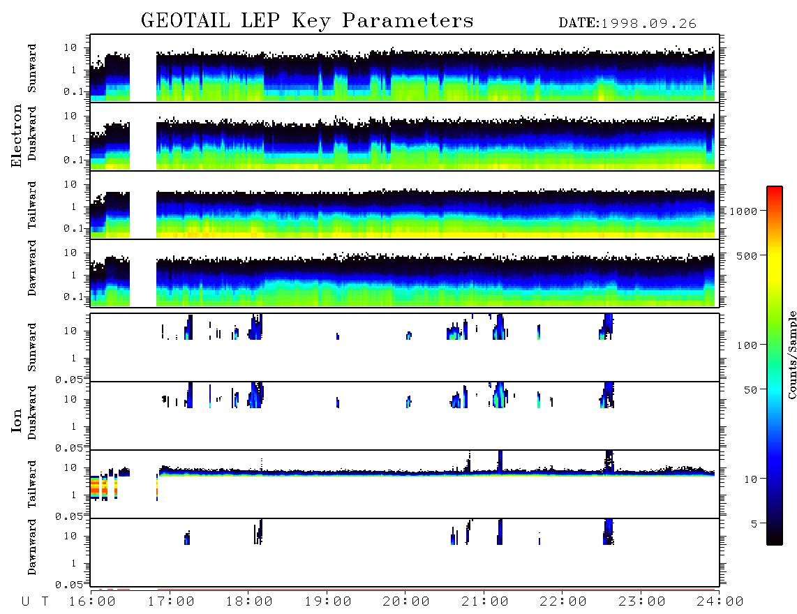Click the 17:00 time tick label
Viewport: 797px width, 614px height.
click(x=171, y=602)
